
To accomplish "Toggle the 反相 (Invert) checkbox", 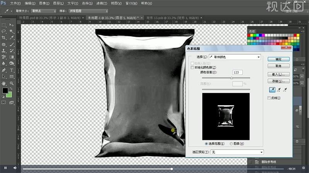I will (x=269, y=98).
